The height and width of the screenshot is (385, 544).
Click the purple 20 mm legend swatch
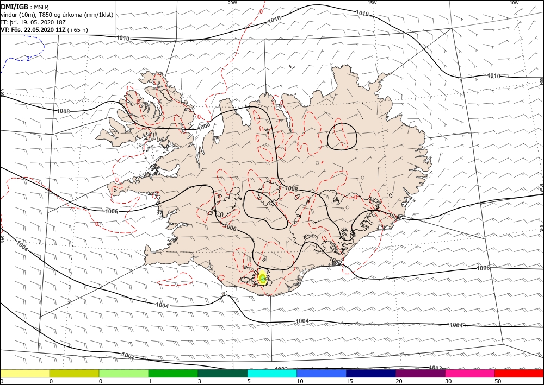[x=421, y=373]
